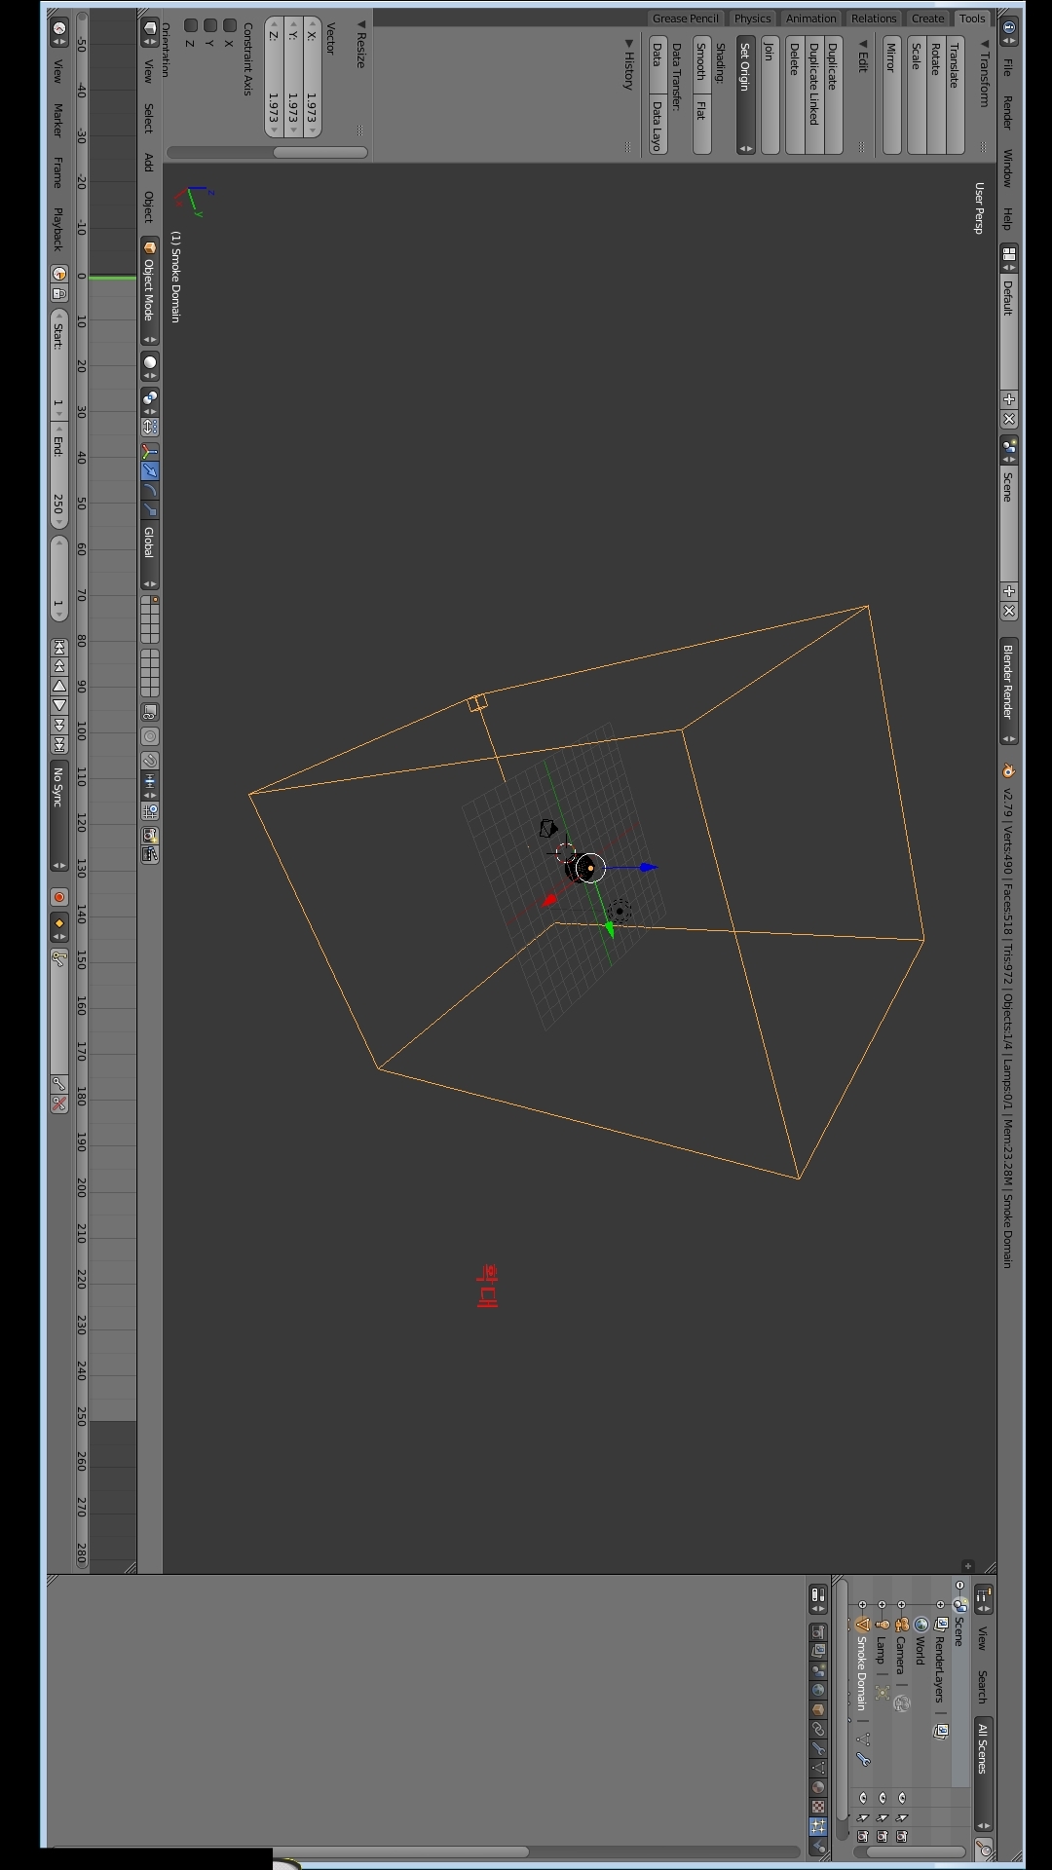Switch to the Physics tab
The height and width of the screenshot is (1870, 1052).
[752, 19]
